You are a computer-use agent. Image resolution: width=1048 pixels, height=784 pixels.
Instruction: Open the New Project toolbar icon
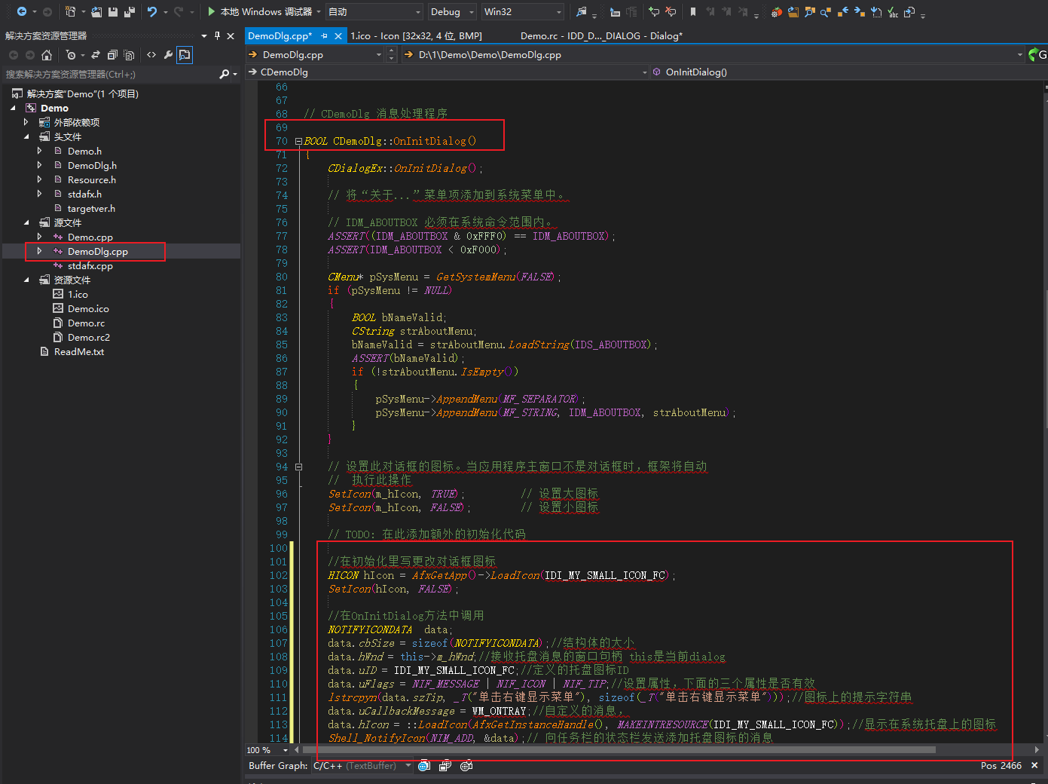[x=70, y=11]
